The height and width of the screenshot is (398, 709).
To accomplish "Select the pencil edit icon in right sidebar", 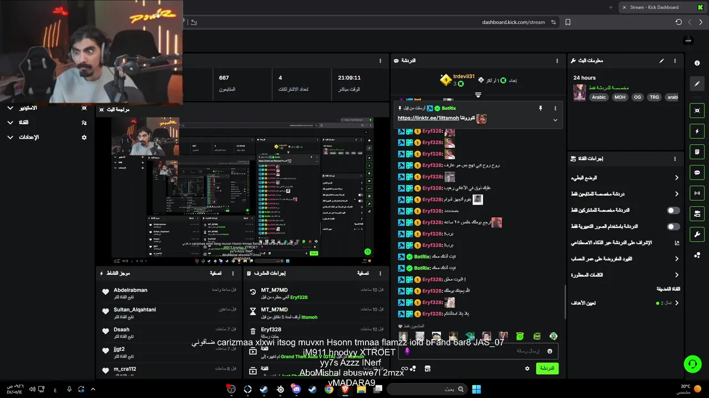I will 697,83.
